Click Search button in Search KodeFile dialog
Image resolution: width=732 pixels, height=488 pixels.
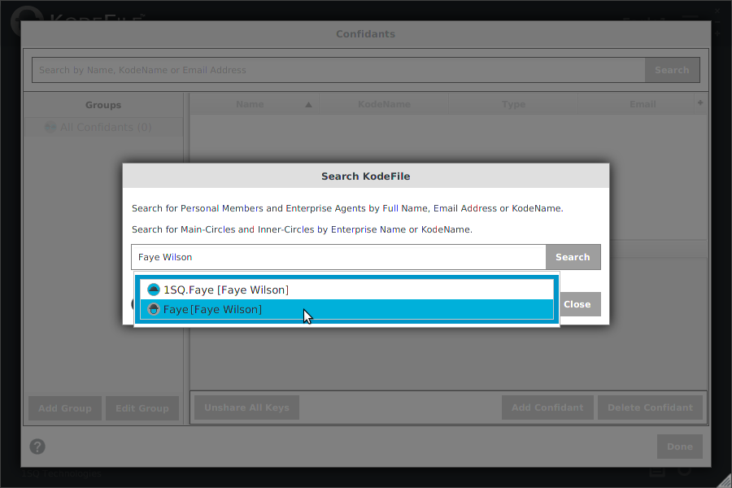click(x=573, y=257)
